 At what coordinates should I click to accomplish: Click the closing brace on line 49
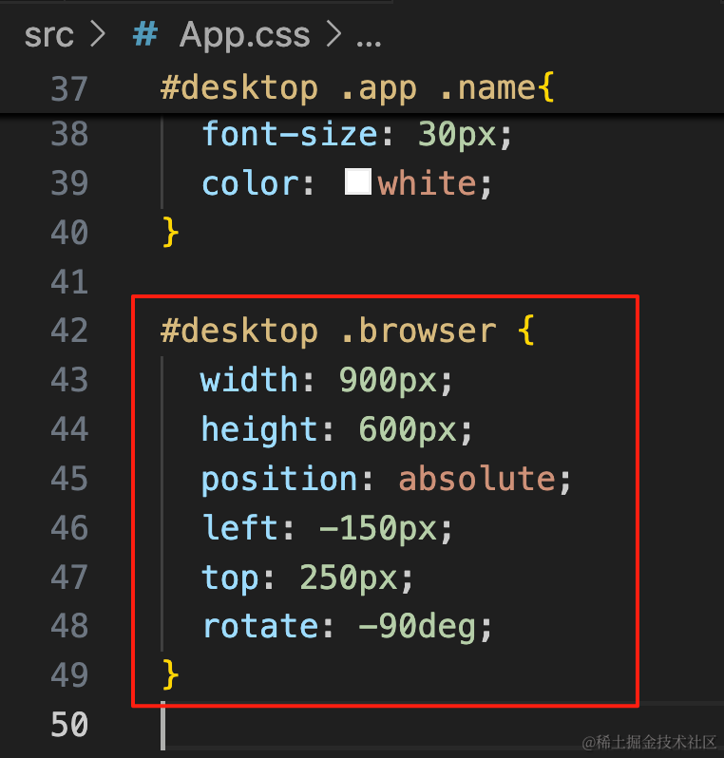pyautogui.click(x=170, y=674)
